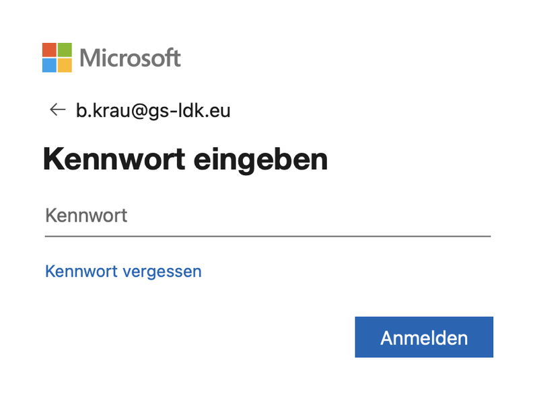Image resolution: width=537 pixels, height=403 pixels.
Task: Click the underline of the password field
Action: tap(267, 236)
